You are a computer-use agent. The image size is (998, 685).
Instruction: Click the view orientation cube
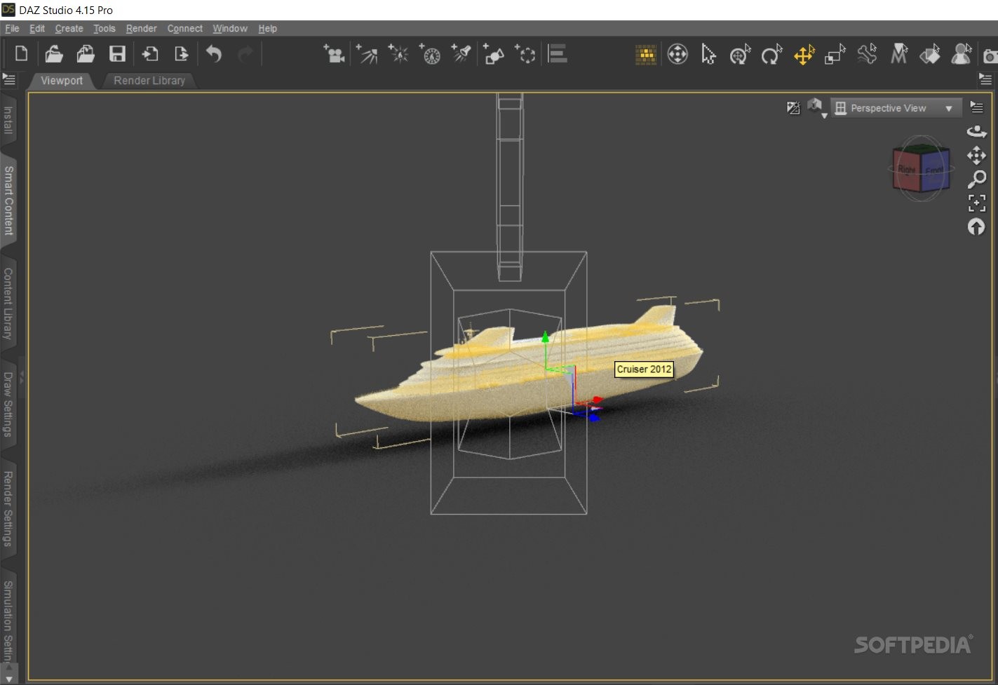pos(921,168)
